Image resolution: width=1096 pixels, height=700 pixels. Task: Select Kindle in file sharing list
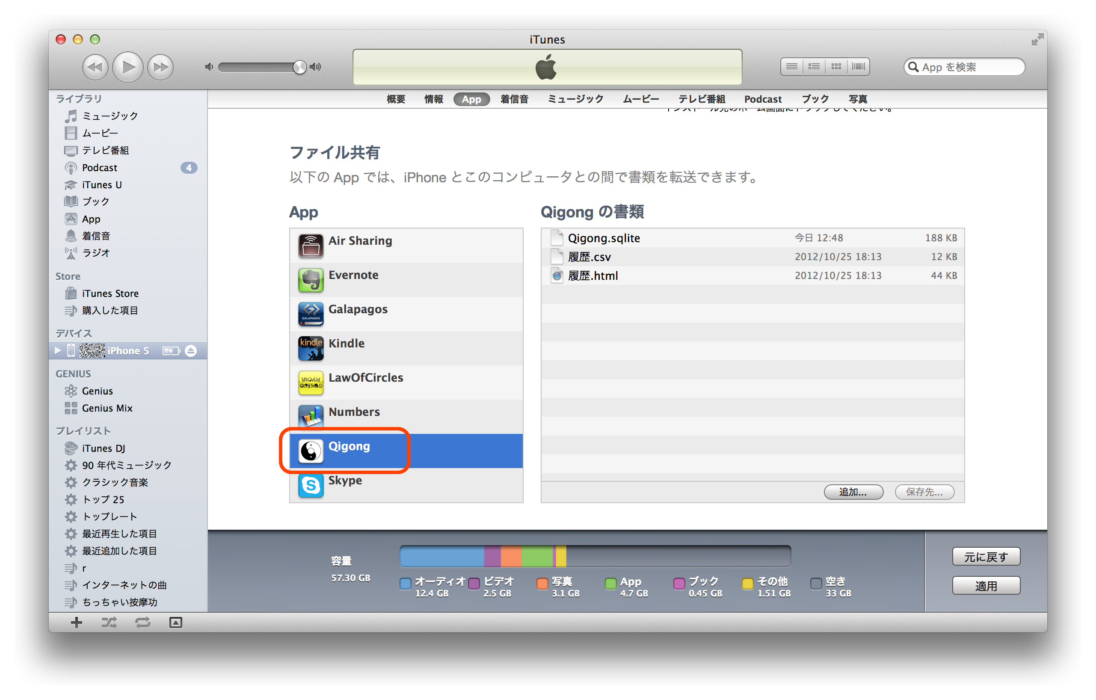(347, 344)
